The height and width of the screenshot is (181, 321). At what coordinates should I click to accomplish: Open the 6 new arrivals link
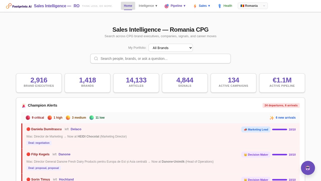tap(286, 118)
